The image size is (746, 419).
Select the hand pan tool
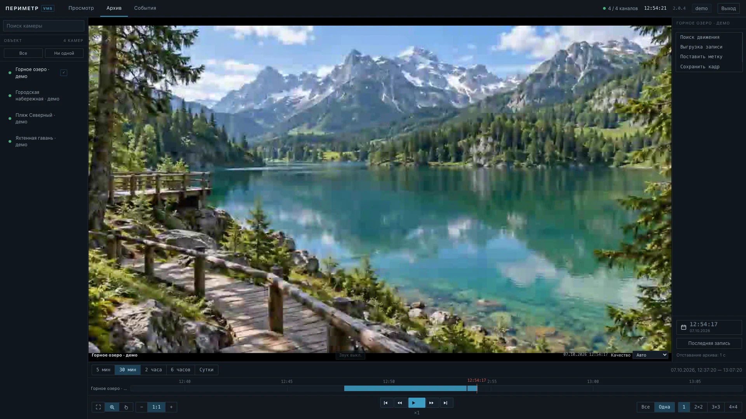pyautogui.click(x=126, y=407)
